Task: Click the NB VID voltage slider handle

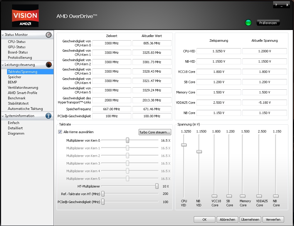Action: point(199,152)
